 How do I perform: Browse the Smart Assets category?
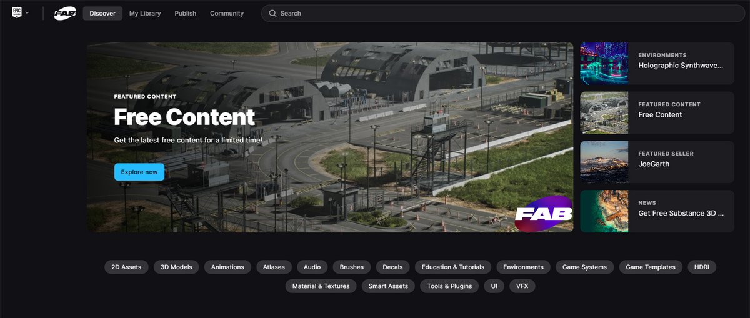tap(388, 286)
